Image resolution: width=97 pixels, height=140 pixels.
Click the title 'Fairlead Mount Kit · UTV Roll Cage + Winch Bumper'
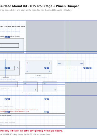[x=39, y=6]
